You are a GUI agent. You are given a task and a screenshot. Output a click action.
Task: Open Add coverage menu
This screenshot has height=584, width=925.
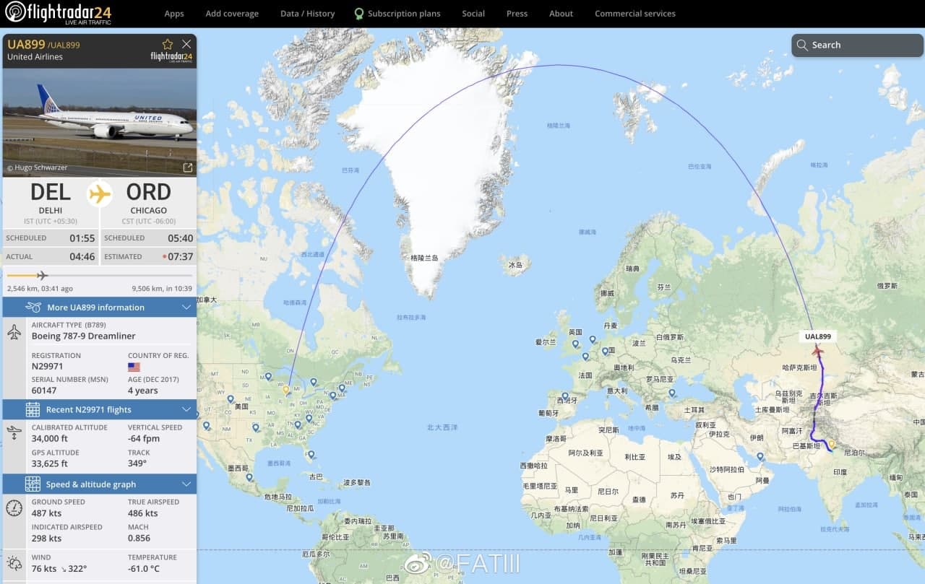coord(232,14)
